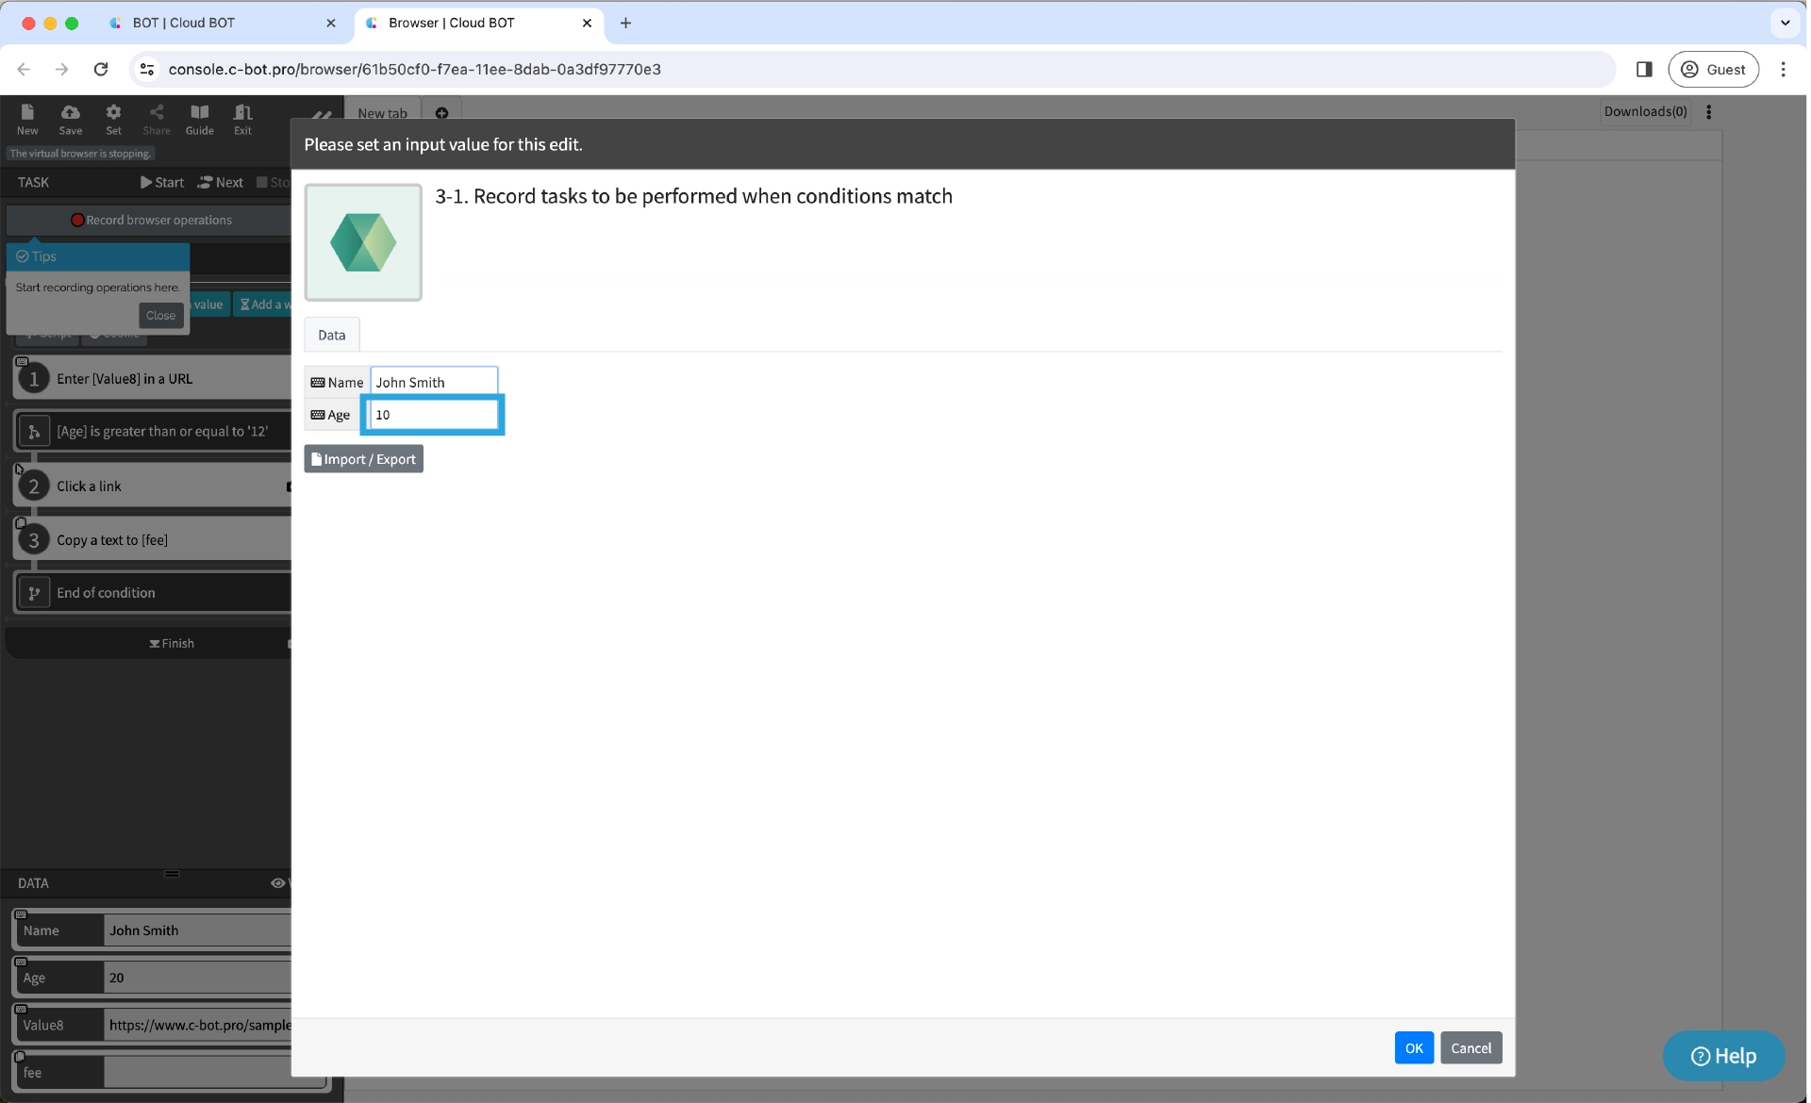Confirm with the OK button
1811x1103 pixels.
(1413, 1047)
